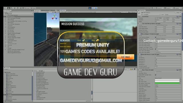183x103 pixels.
Task: Select the Rect transform tool
Action: tap(18, 8)
